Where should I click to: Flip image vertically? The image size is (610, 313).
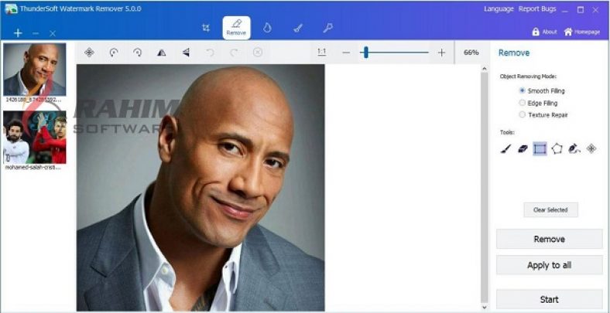[186, 53]
